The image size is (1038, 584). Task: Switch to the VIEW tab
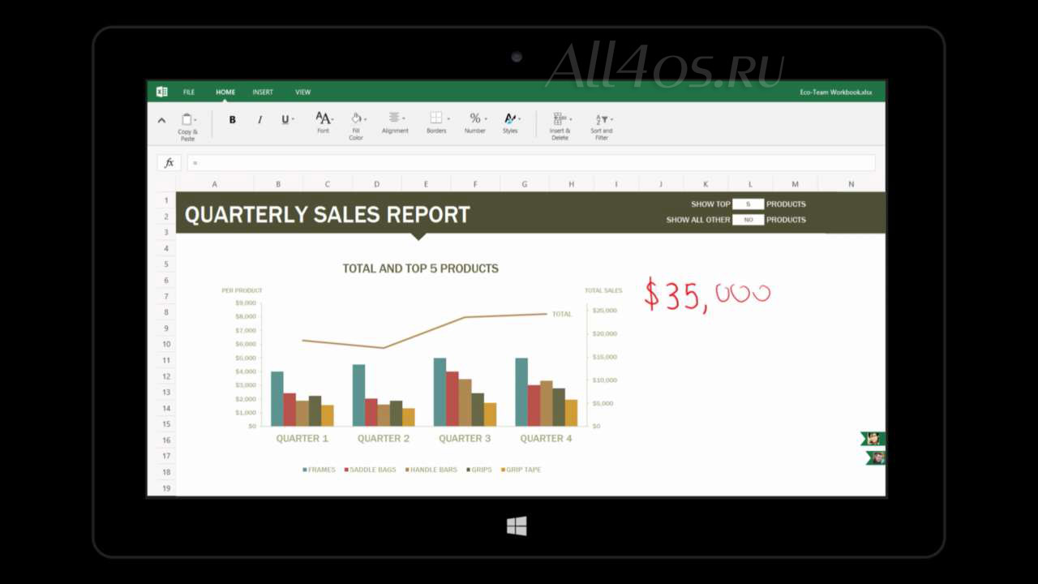302,92
